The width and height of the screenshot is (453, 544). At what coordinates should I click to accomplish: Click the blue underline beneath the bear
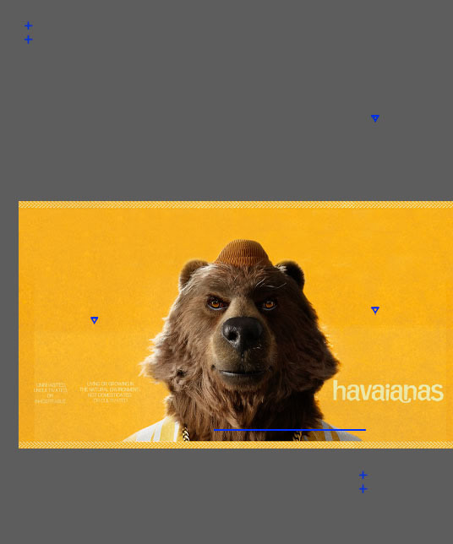pyautogui.click(x=290, y=430)
